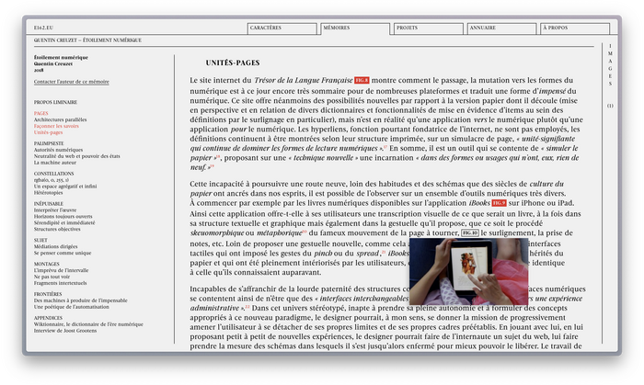644x385 pixels.
Task: Click the iPad page-turn image popup
Action: pos(468,271)
